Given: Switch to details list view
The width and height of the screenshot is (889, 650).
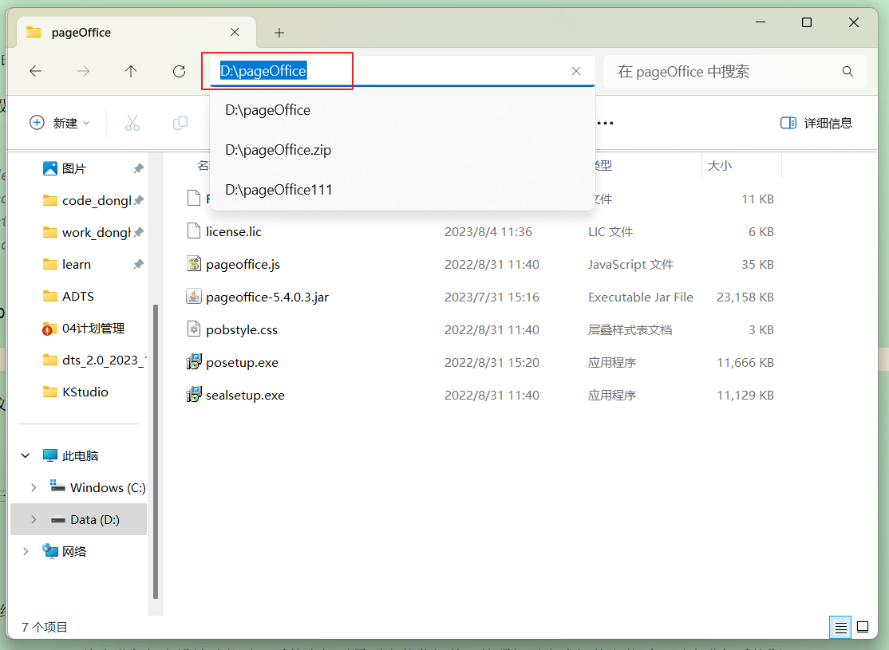Looking at the screenshot, I should (840, 628).
